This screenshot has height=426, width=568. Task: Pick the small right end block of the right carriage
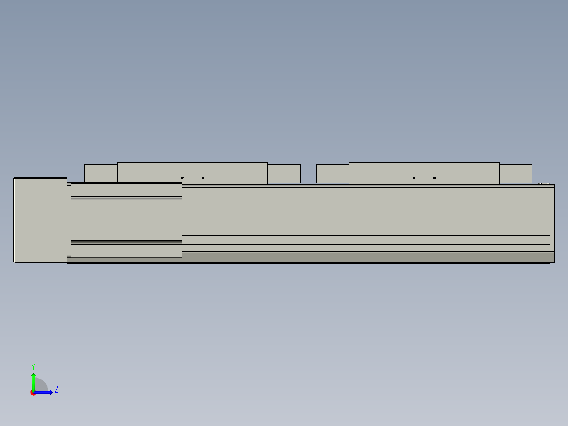coord(515,174)
